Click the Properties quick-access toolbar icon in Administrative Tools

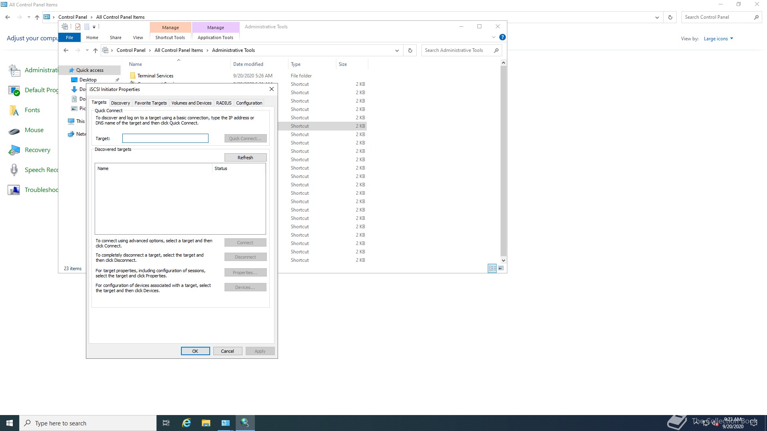78,27
